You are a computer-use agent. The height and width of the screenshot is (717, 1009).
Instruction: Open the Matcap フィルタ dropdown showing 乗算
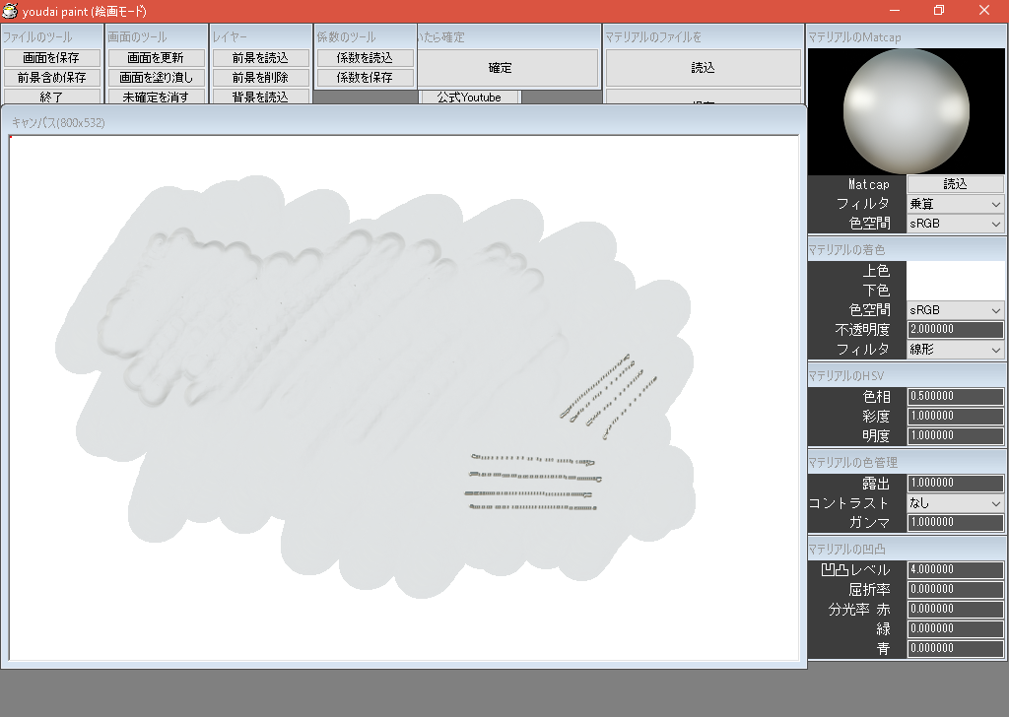pyautogui.click(x=954, y=204)
